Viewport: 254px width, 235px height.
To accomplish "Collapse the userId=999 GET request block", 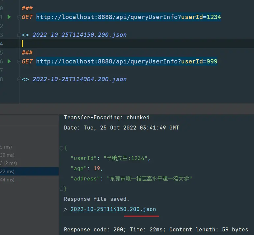I will [x=19, y=61].
